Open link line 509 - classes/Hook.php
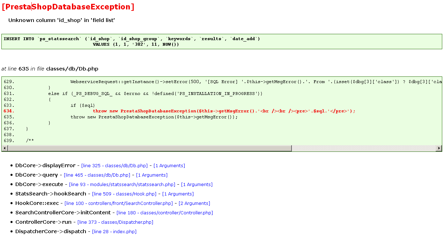The width and height of the screenshot is (444, 252). point(124,194)
